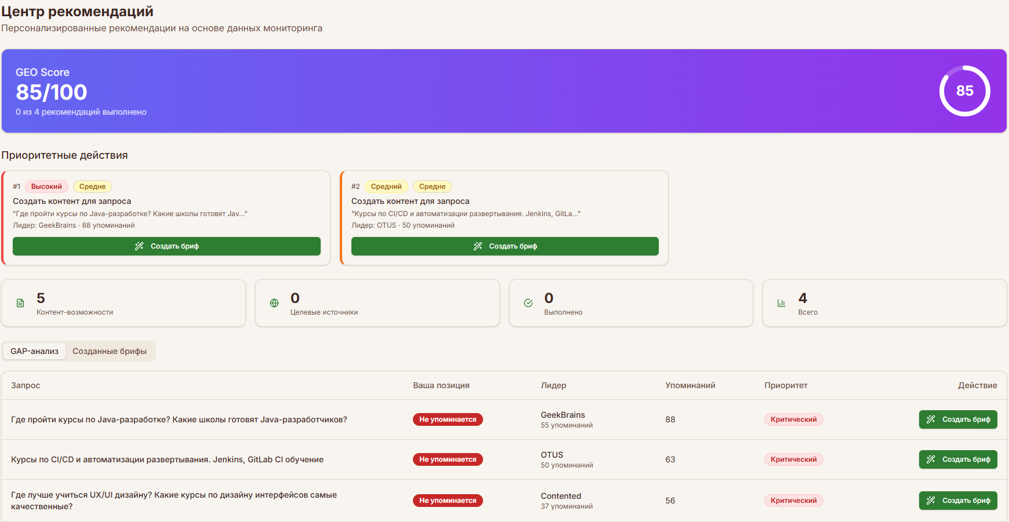The width and height of the screenshot is (1009, 522).
Task: Open the Созданные брифы tab
Action: click(110, 351)
